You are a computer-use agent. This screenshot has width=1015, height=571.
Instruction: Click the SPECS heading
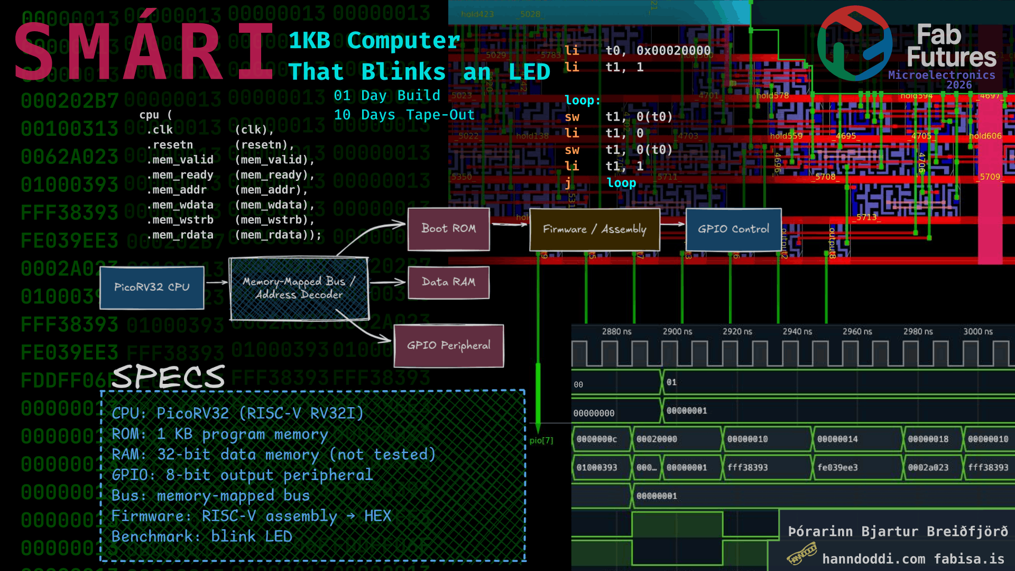click(169, 376)
